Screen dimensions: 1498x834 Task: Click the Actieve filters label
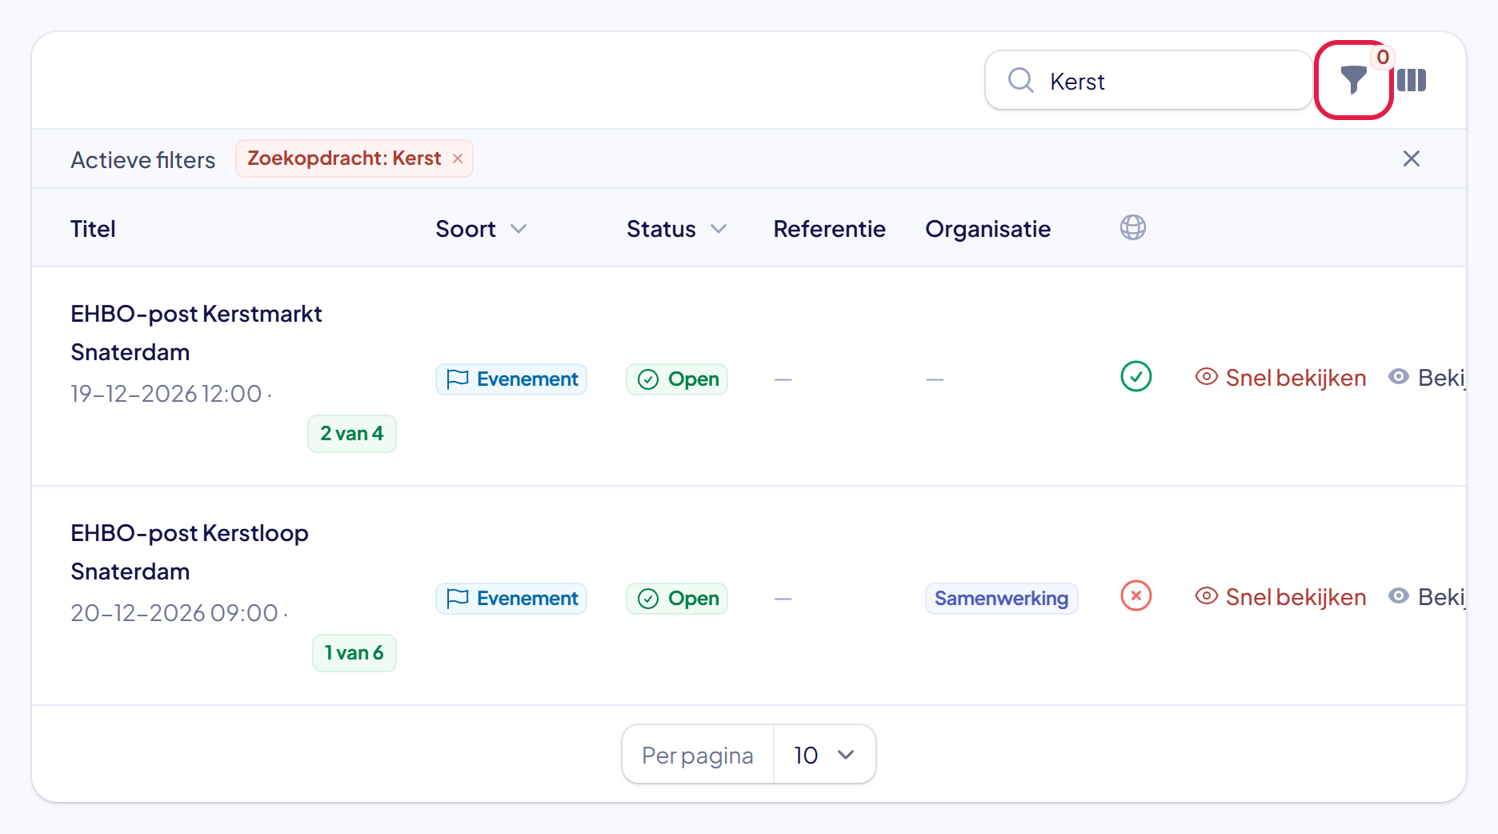point(143,160)
